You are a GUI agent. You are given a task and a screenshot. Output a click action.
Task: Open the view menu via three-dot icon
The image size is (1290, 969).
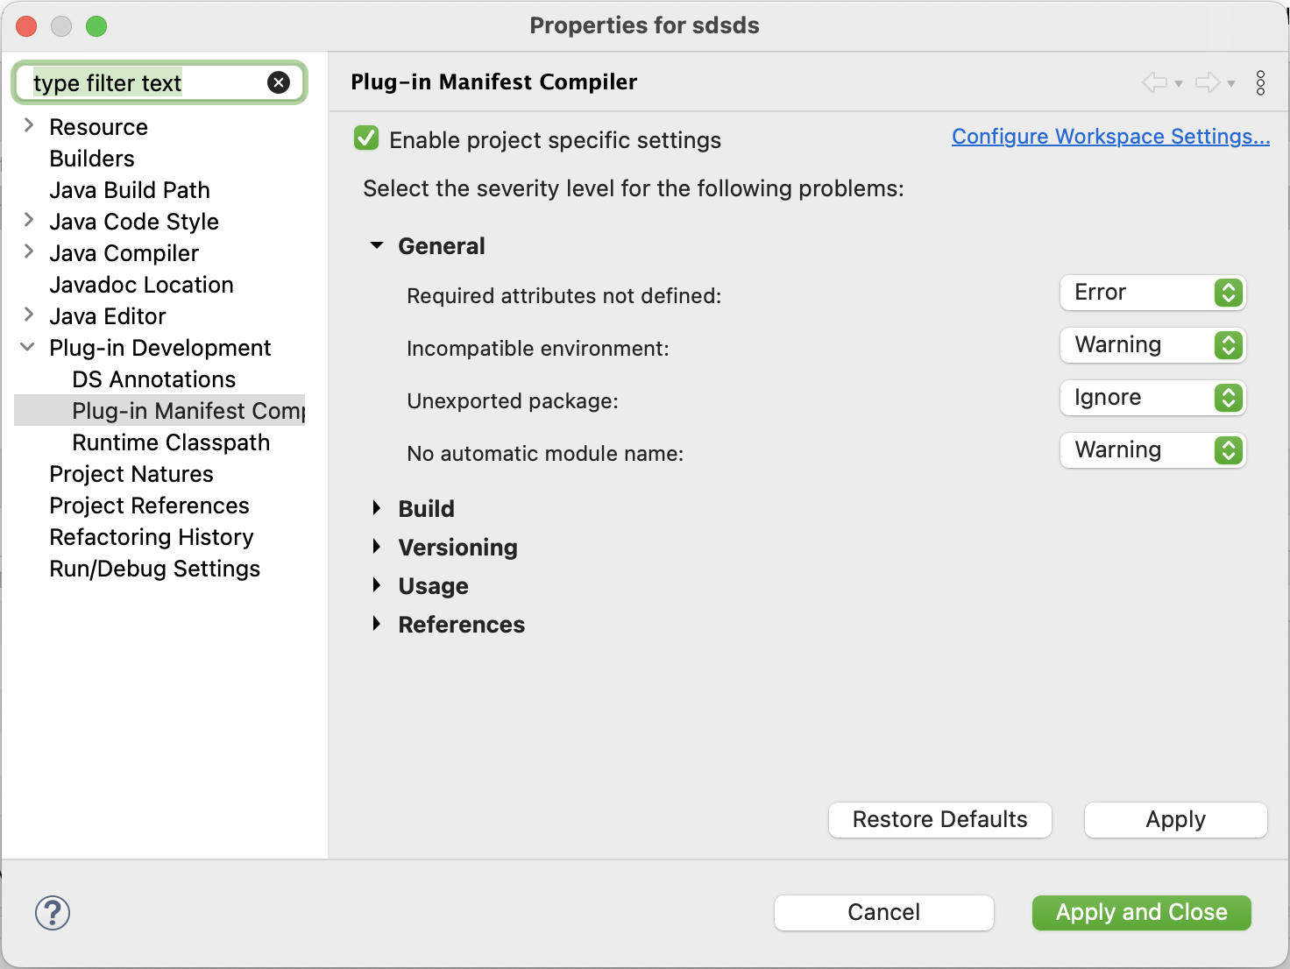[x=1261, y=82]
